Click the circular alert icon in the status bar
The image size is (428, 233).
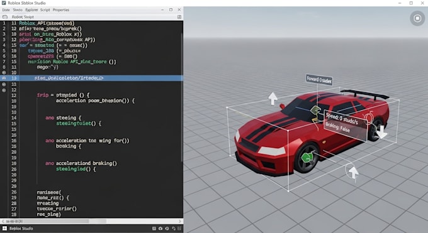(x=167, y=229)
